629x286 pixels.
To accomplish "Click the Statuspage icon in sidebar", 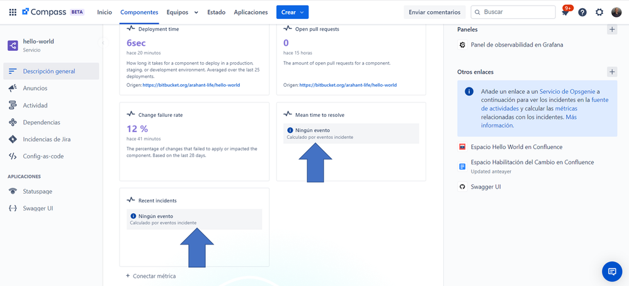I will click(13, 192).
